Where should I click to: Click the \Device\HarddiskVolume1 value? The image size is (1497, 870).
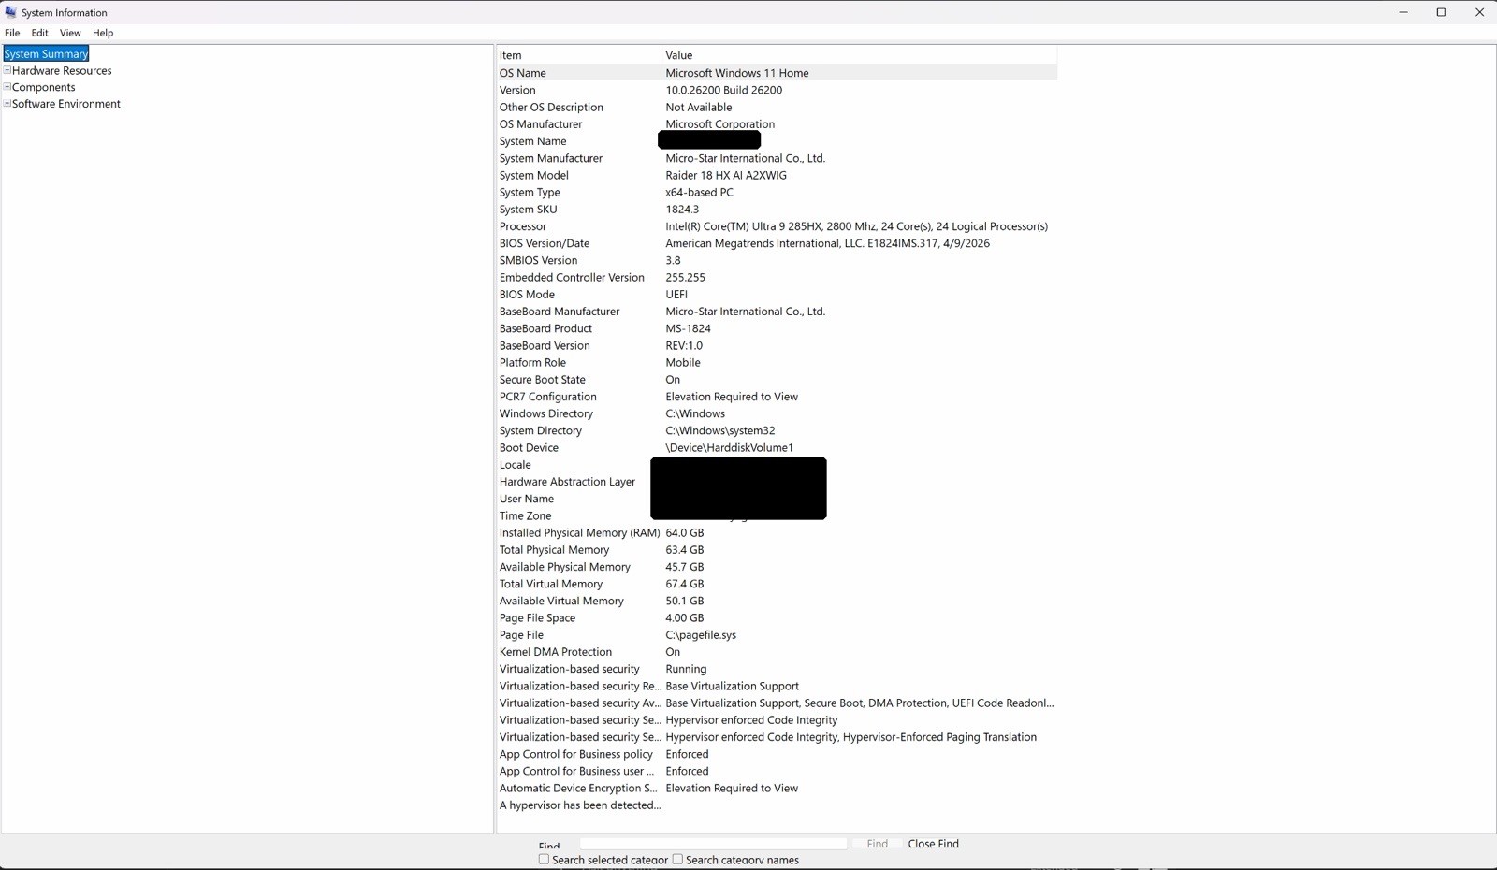point(729,448)
